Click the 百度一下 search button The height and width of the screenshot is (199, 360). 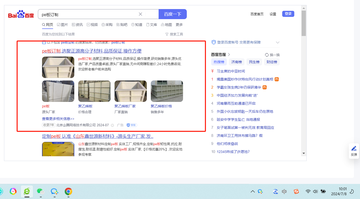[173, 14]
